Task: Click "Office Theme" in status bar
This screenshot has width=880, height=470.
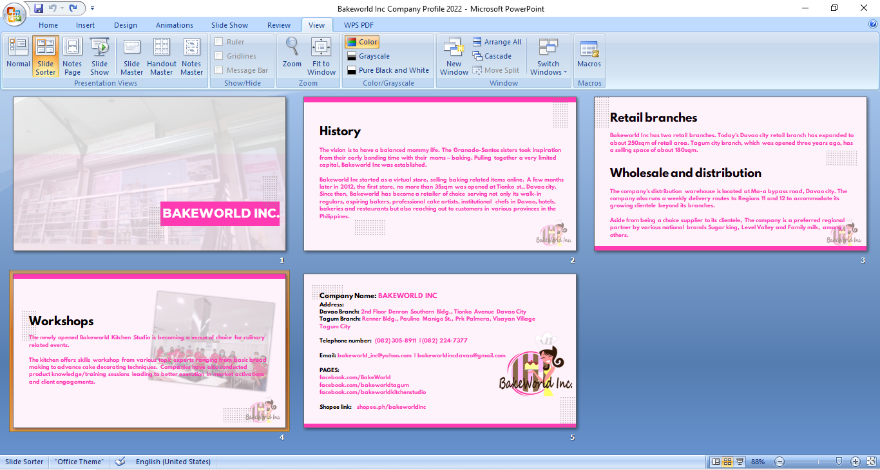Action: click(79, 462)
